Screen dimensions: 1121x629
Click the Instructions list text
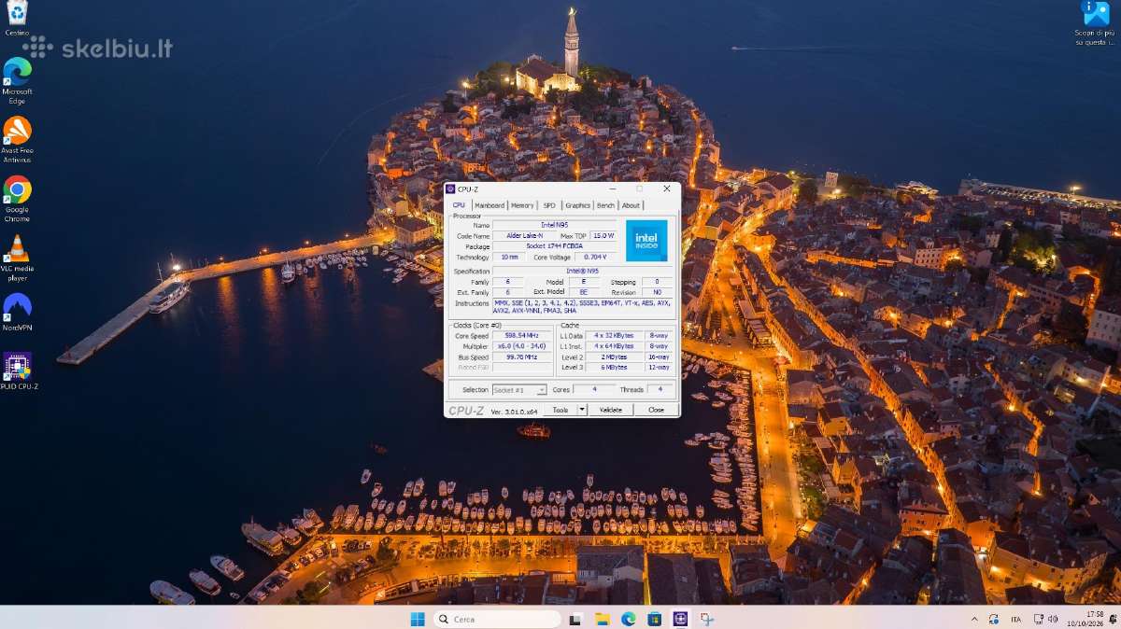pyautogui.click(x=582, y=306)
